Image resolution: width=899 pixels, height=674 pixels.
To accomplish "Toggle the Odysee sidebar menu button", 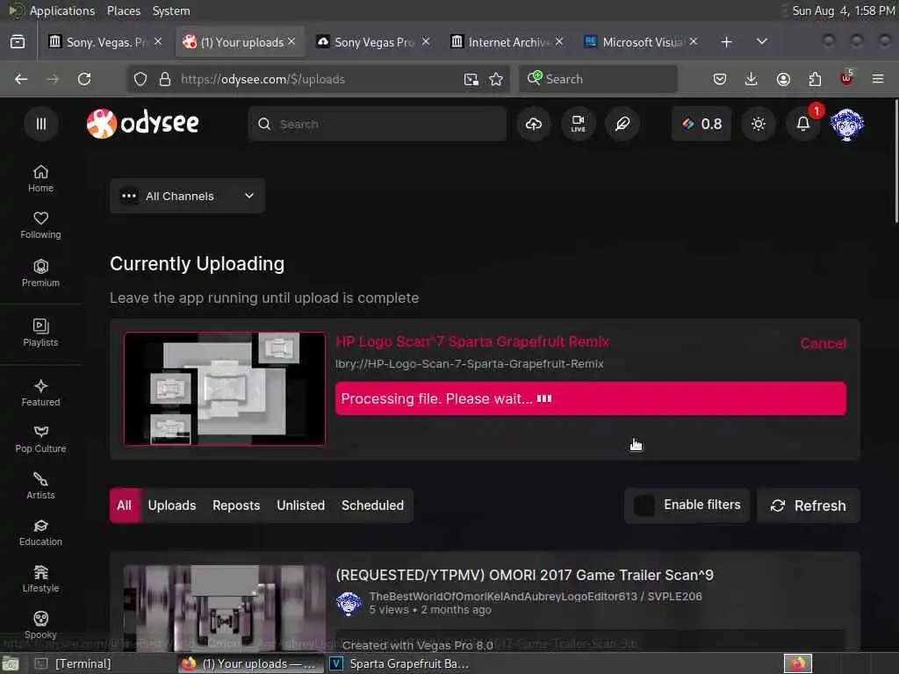I will pyautogui.click(x=40, y=124).
